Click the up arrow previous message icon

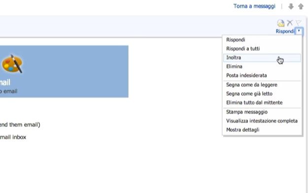[301, 6]
